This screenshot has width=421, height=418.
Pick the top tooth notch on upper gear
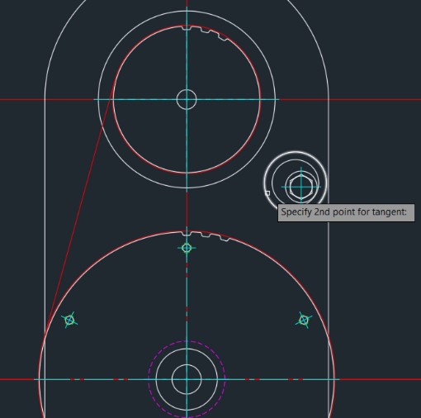(x=187, y=28)
